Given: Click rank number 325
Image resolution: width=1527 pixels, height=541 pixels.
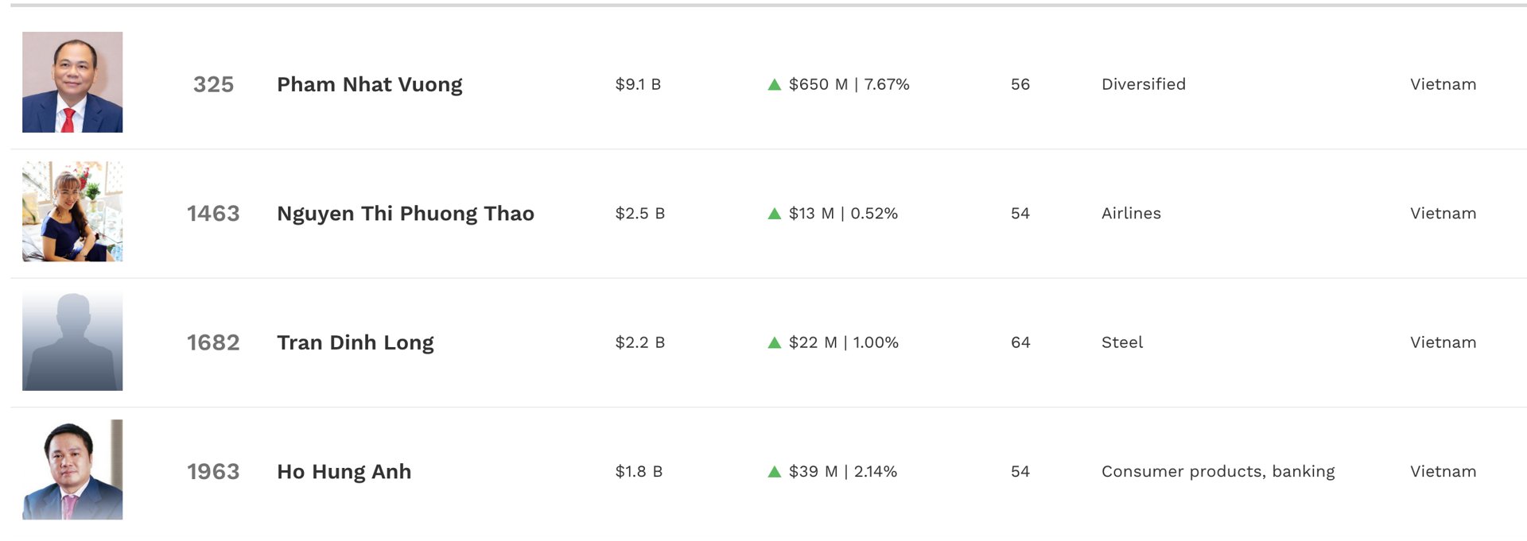Looking at the screenshot, I should 213,84.
